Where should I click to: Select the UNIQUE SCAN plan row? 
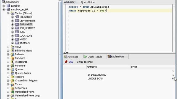pyautogui.click(x=119, y=79)
